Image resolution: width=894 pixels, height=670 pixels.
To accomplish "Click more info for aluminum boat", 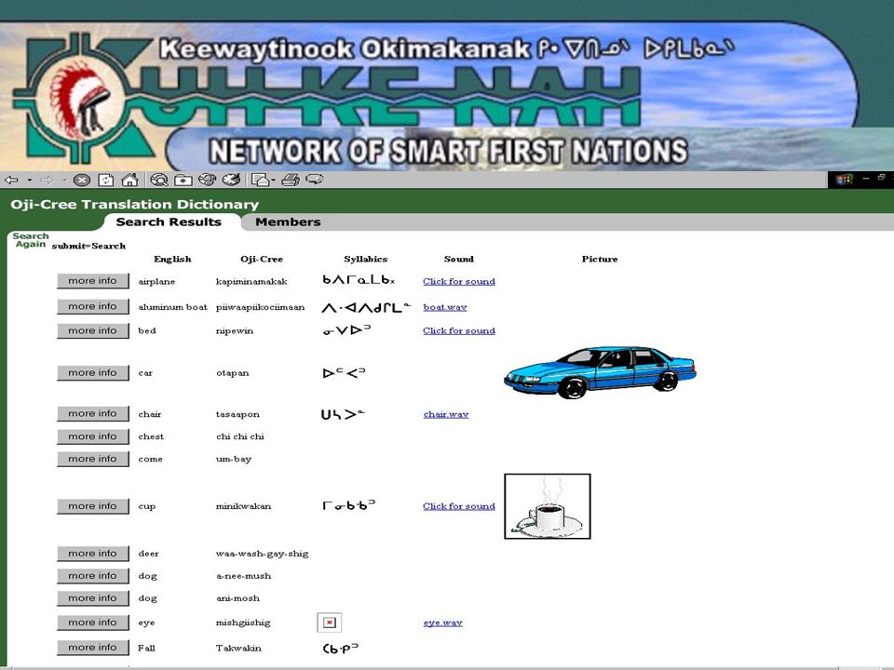I will tap(92, 306).
